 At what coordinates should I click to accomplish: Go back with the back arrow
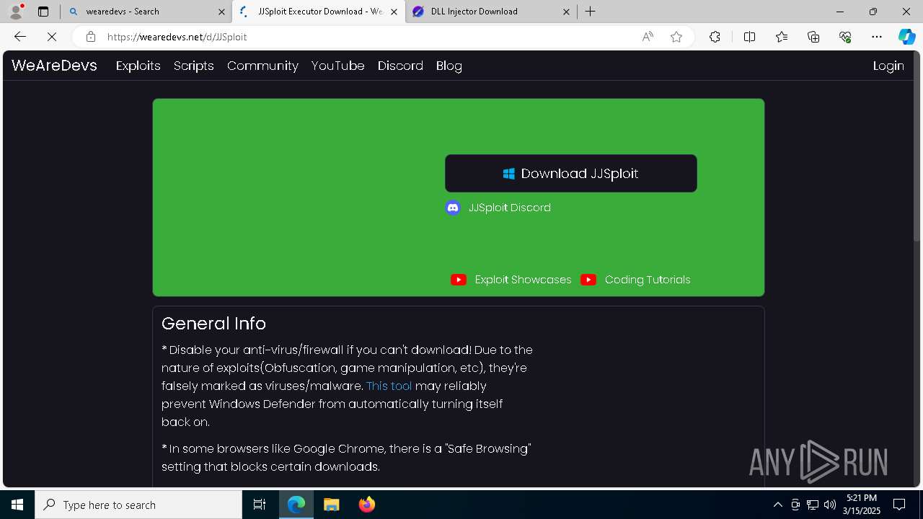pyautogui.click(x=20, y=37)
